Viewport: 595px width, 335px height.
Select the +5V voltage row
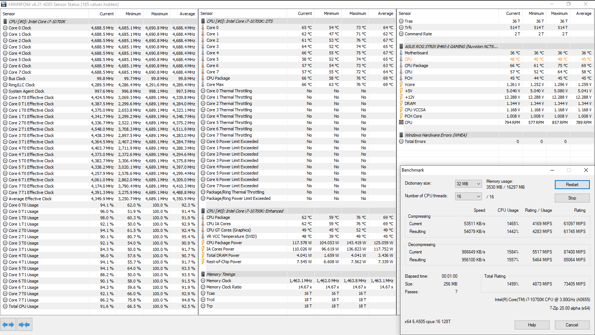(496, 91)
